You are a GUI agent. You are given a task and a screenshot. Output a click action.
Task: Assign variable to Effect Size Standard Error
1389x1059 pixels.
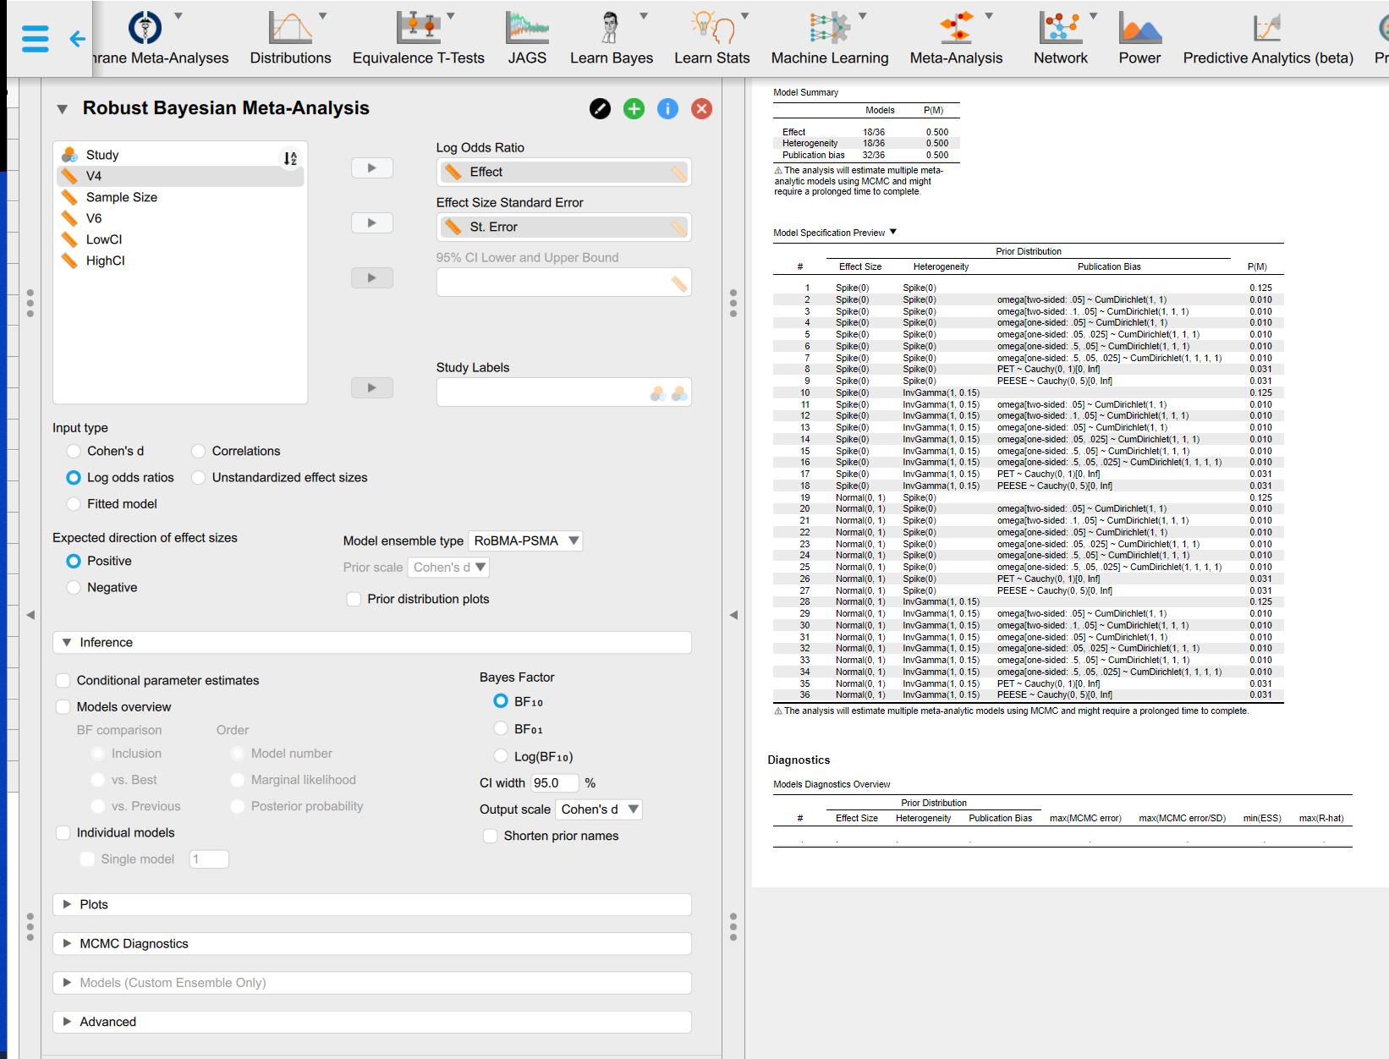tap(372, 222)
